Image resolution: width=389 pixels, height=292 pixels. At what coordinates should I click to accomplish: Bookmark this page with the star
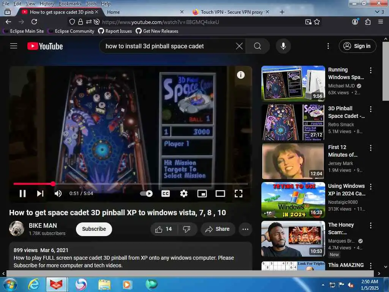click(317, 22)
